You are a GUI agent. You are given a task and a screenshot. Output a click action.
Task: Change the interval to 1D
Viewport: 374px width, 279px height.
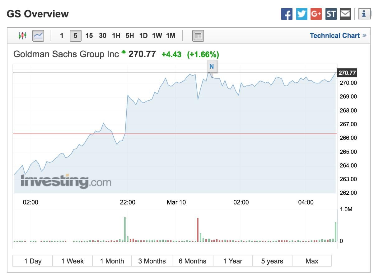pos(143,36)
